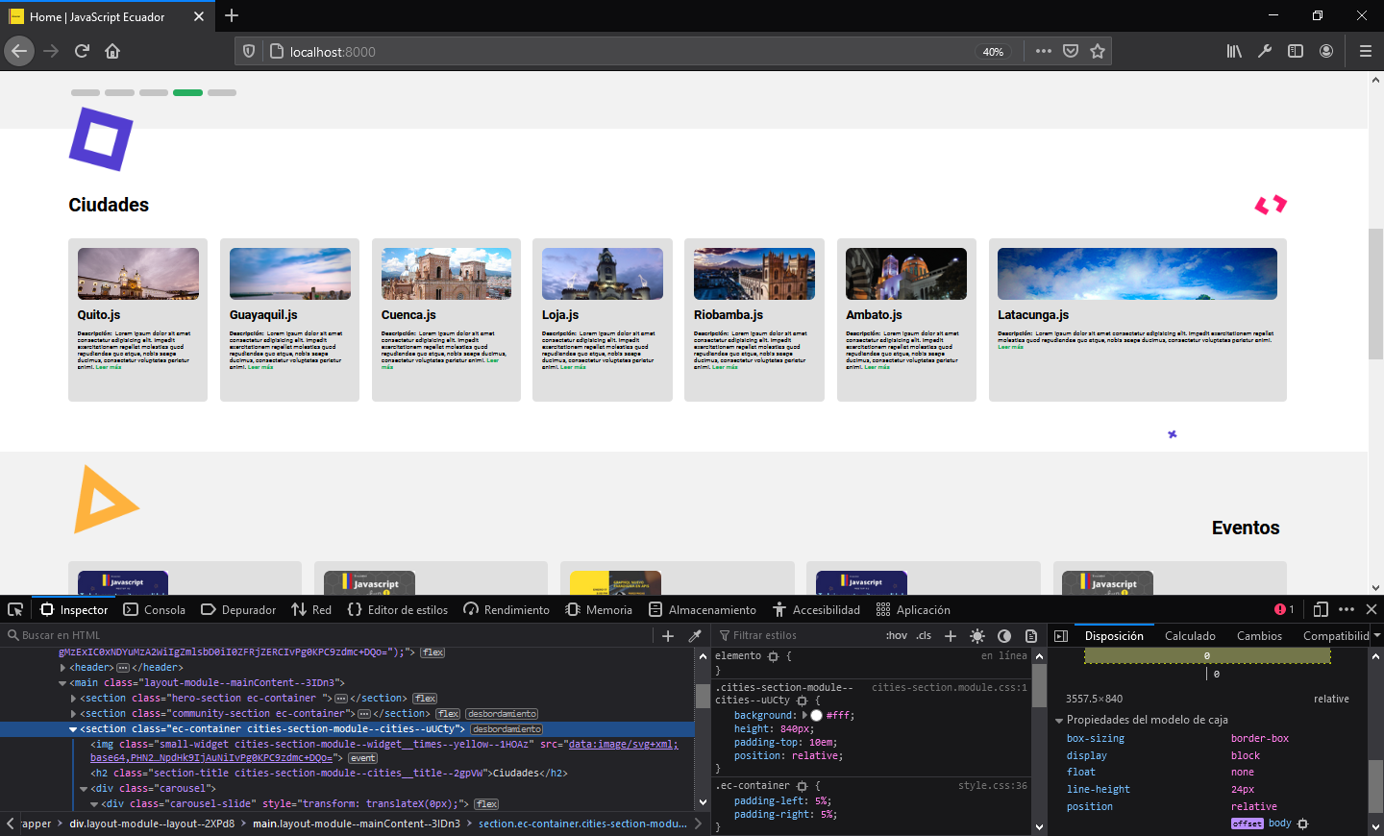The width and height of the screenshot is (1384, 836).
Task: Click the Filtrar estilos field
Action: [798, 635]
